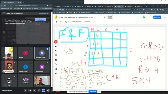Switch to the Webinar browser tab
This screenshot has width=168, height=94.
[x=78, y=6]
